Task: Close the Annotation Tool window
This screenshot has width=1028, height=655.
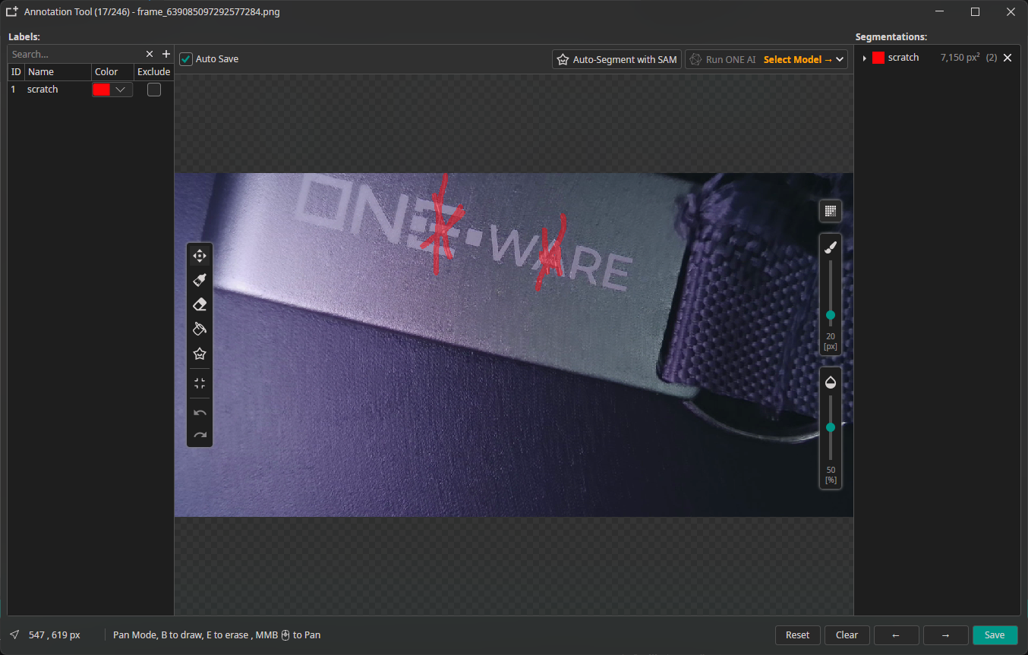Action: (x=1011, y=11)
